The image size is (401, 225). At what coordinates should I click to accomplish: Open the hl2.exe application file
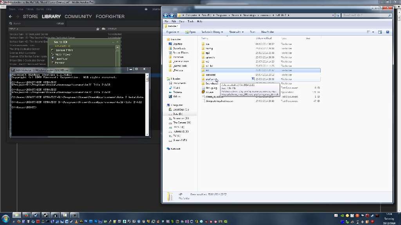click(x=210, y=92)
